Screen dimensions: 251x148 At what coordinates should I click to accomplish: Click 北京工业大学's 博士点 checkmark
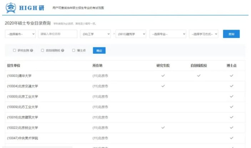coord(231,97)
